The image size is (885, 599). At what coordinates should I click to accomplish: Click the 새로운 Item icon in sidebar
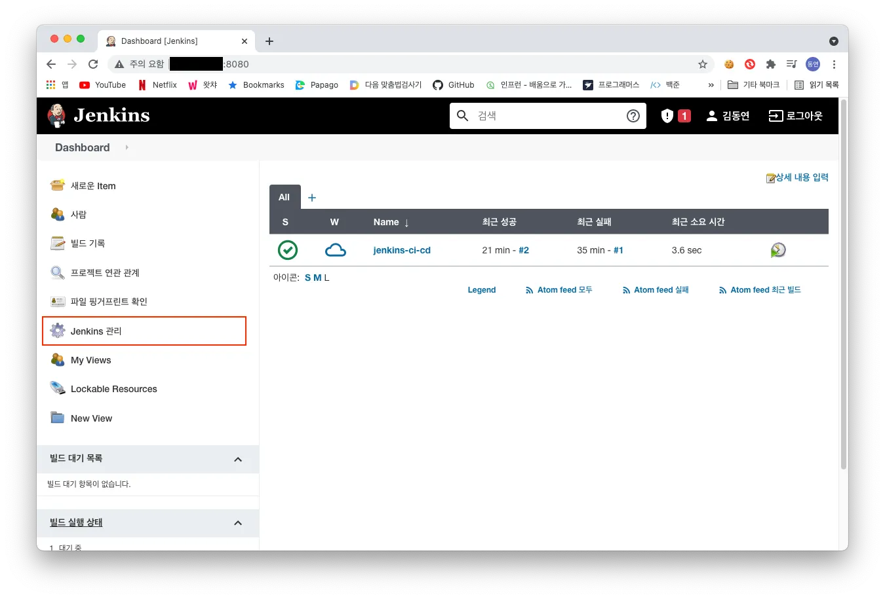click(x=58, y=185)
